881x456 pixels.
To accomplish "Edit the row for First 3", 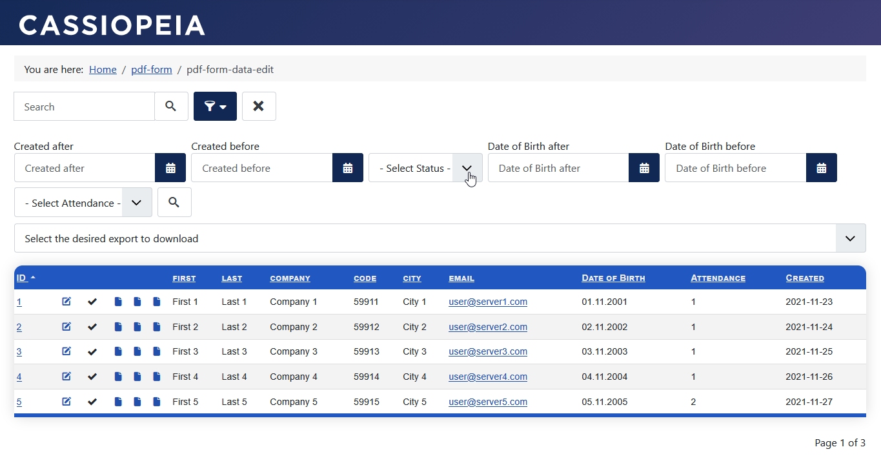I will 66,351.
